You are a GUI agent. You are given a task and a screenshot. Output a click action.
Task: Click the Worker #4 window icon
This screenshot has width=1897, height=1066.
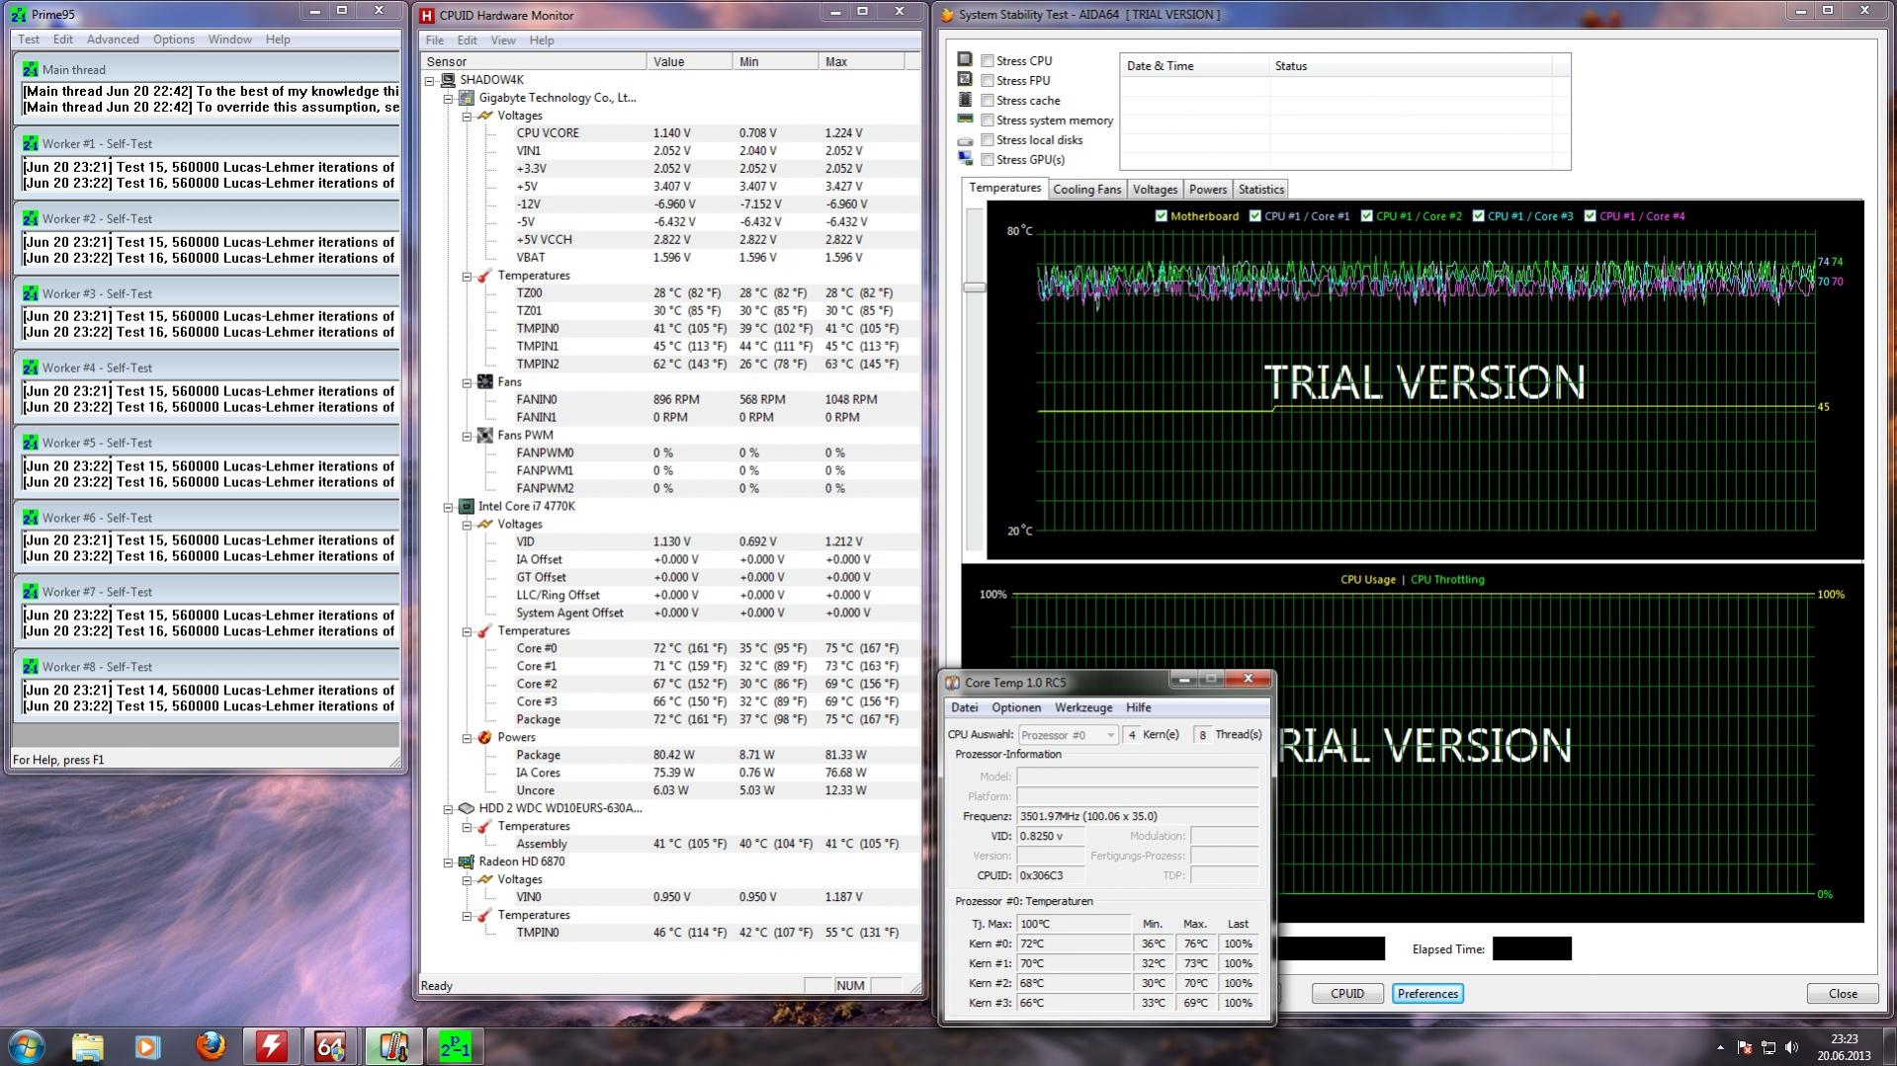[31, 368]
